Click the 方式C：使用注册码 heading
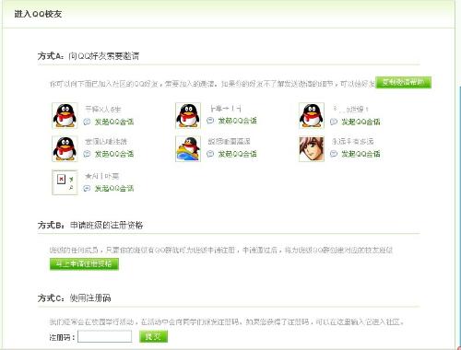The width and height of the screenshot is (461, 350). click(x=74, y=297)
